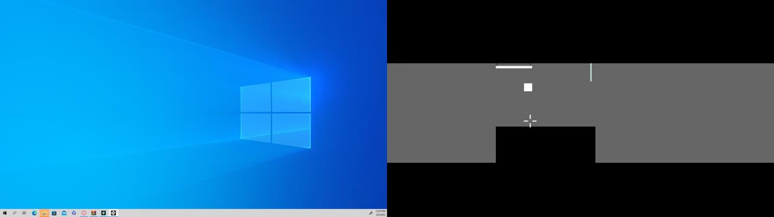Image resolution: width=774 pixels, height=217 pixels.
Task: Click the white square in the gray game area
Action: pyautogui.click(x=528, y=87)
